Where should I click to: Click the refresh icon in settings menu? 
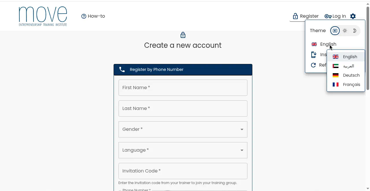(x=313, y=65)
